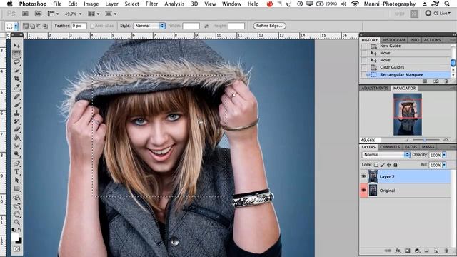Click the add layer mask icon
The image size is (457, 257).
[x=408, y=251]
